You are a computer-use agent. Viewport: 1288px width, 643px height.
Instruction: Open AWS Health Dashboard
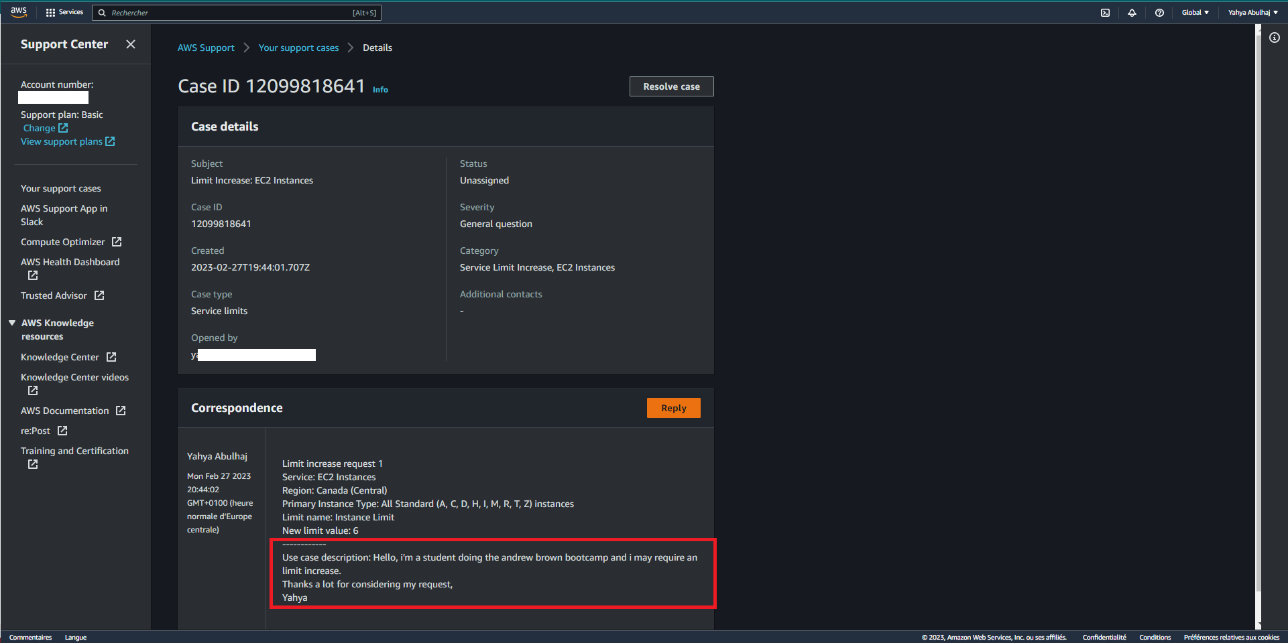[70, 262]
